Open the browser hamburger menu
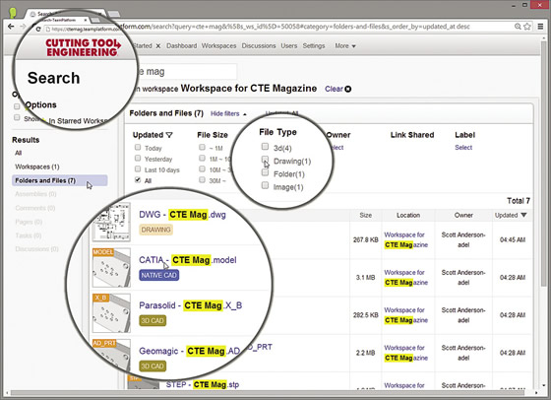The height and width of the screenshot is (400, 551). [x=540, y=27]
